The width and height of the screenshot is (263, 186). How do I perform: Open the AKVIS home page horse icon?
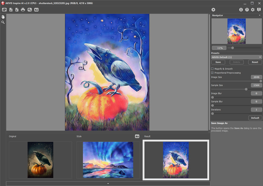point(4,10)
